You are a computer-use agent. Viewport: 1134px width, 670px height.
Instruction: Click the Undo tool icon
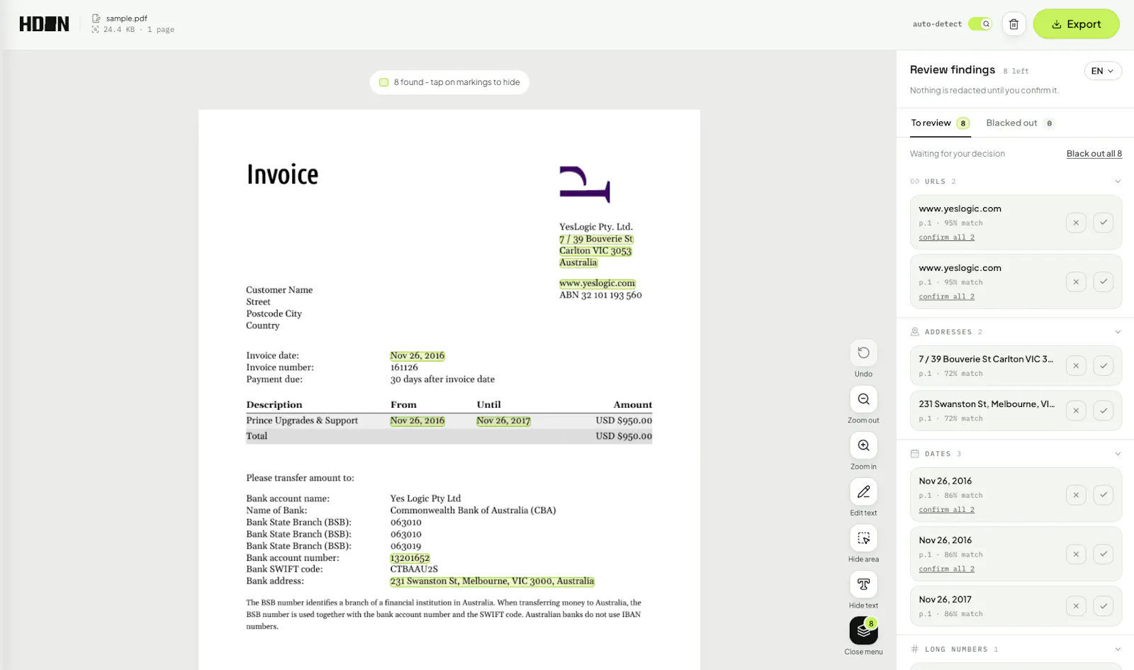863,353
